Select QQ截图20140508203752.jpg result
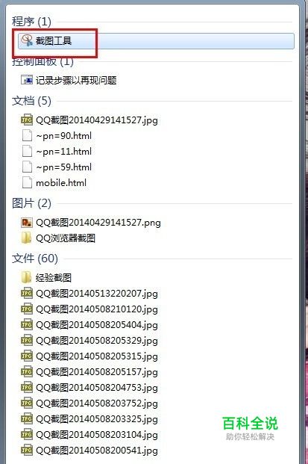Viewport: 308px width, 464px height. [96, 403]
